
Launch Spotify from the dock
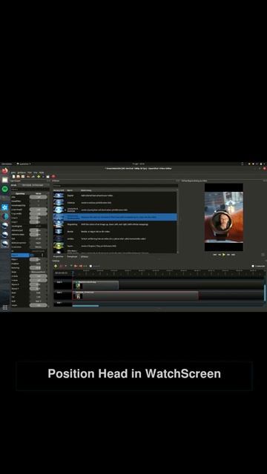5,189
